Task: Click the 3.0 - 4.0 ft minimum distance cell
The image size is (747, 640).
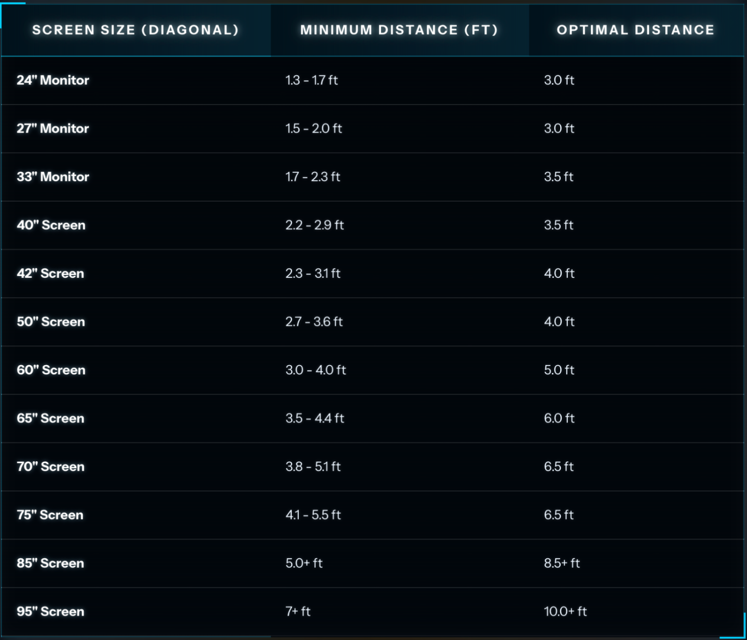Action: pyautogui.click(x=316, y=370)
